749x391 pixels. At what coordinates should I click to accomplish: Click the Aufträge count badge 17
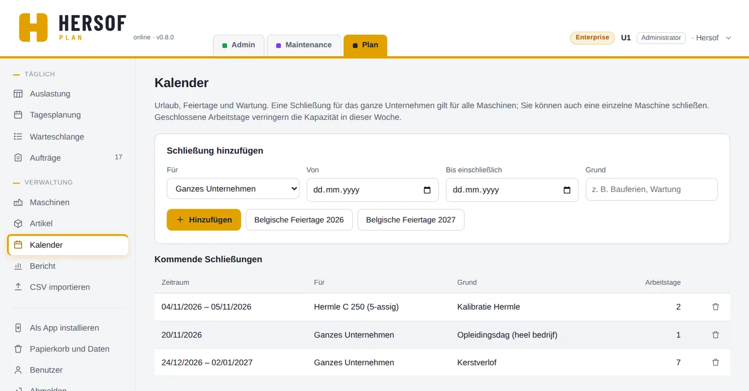point(118,157)
